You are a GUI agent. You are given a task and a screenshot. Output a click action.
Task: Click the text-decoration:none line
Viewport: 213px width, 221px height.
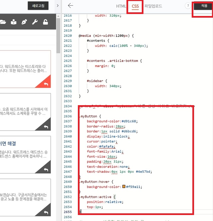[x=108, y=167]
